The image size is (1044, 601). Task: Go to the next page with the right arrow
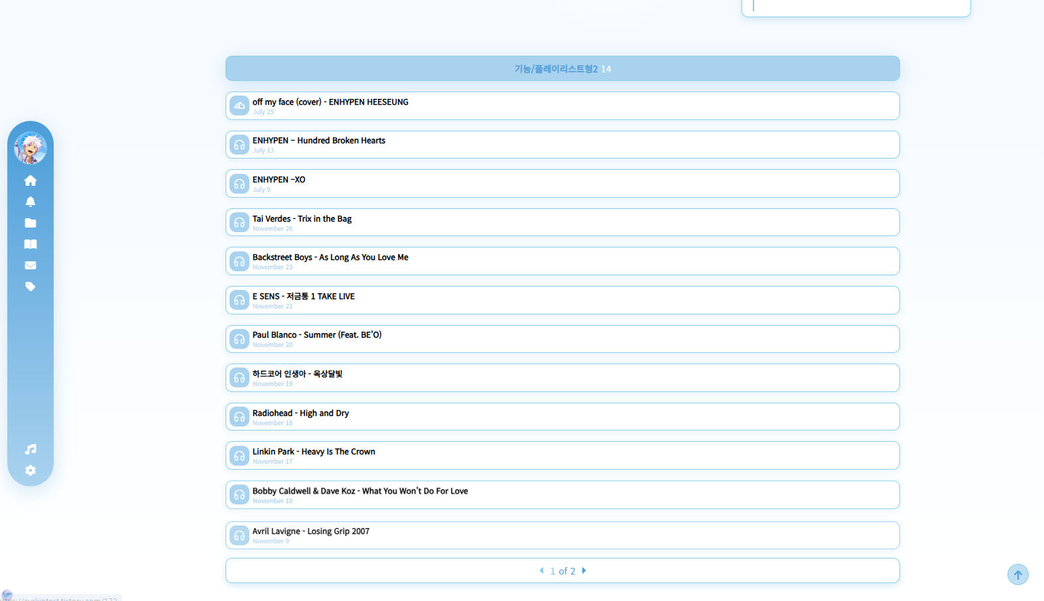click(x=584, y=570)
